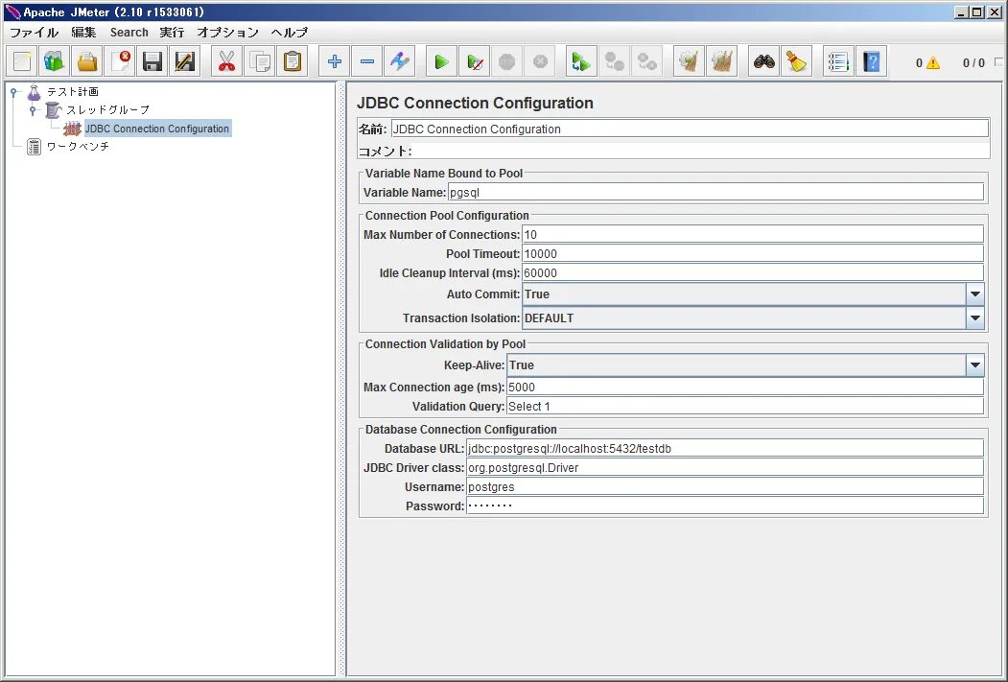Expand all with the plus icon

click(335, 61)
